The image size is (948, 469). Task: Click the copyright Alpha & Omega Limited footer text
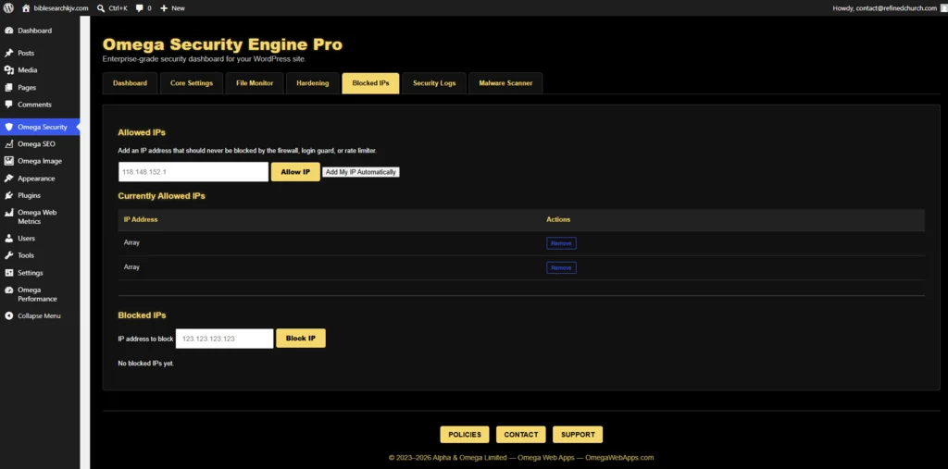pos(521,458)
